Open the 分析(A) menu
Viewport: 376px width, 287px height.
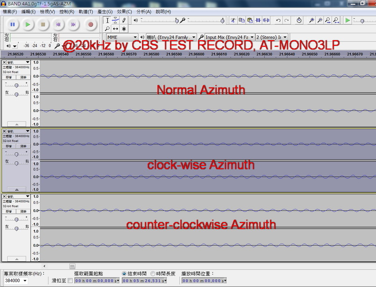[144, 12]
